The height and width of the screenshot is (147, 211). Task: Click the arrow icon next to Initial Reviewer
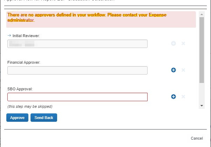click(9, 36)
